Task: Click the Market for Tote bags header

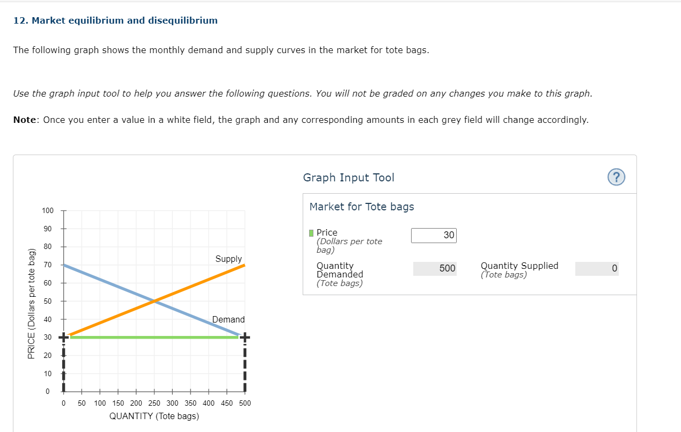Action: click(x=361, y=206)
